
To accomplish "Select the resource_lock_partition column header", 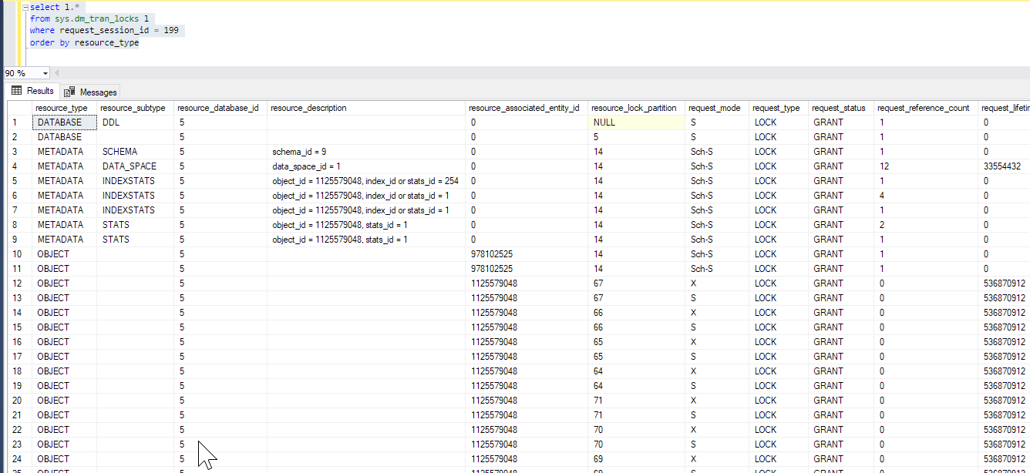I will [634, 108].
